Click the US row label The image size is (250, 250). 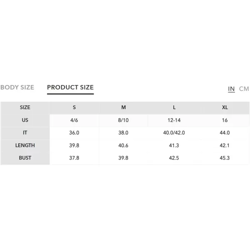(x=25, y=120)
